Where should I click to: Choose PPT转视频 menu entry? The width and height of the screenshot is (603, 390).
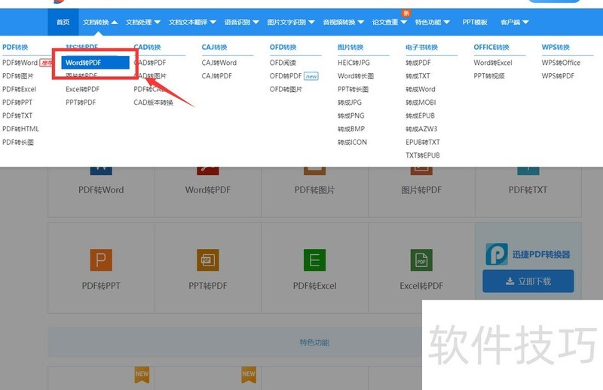(x=488, y=76)
